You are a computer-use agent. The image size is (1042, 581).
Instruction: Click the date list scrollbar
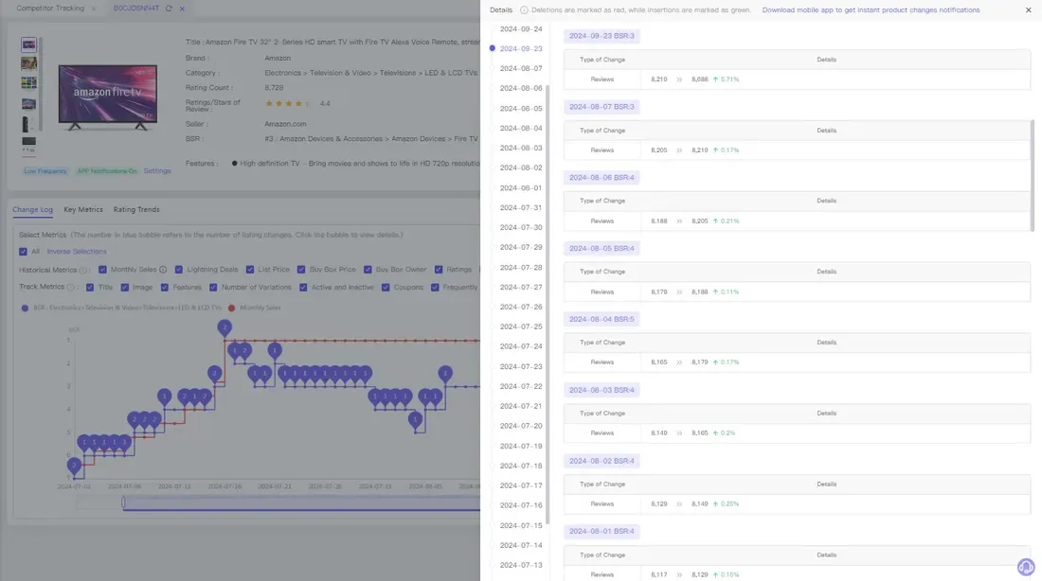point(548,306)
